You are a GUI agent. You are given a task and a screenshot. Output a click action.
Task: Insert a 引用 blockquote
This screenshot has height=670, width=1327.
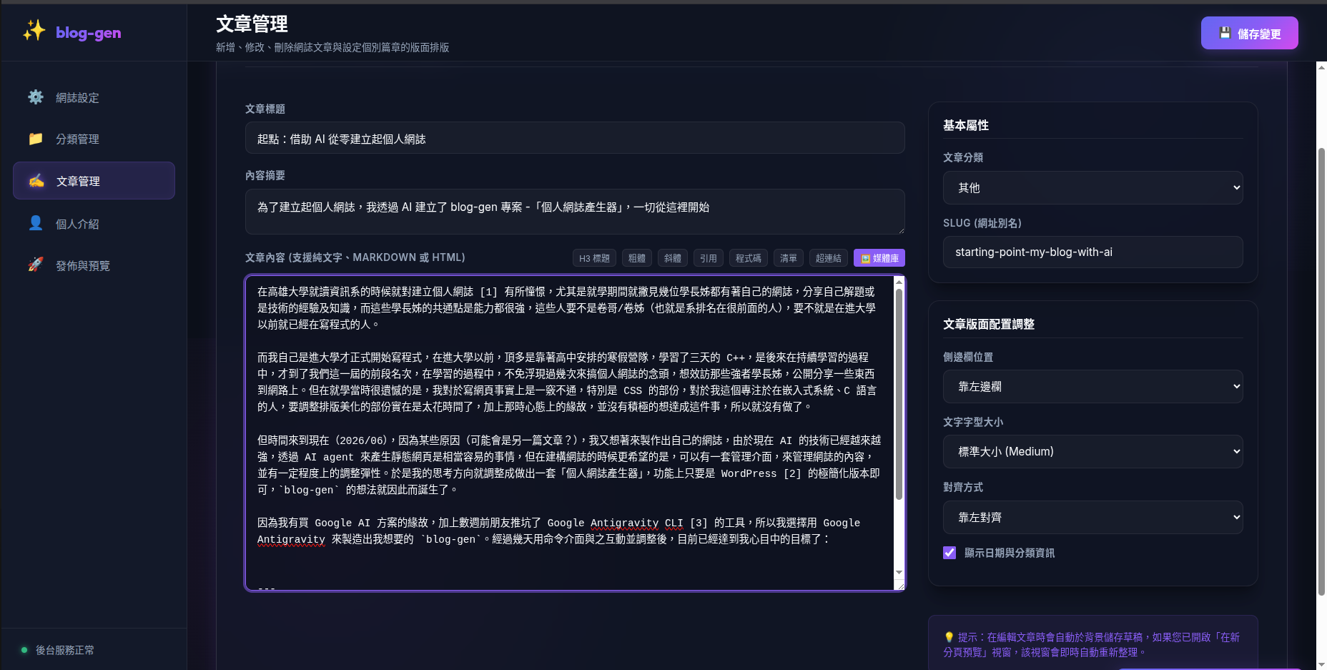(708, 258)
